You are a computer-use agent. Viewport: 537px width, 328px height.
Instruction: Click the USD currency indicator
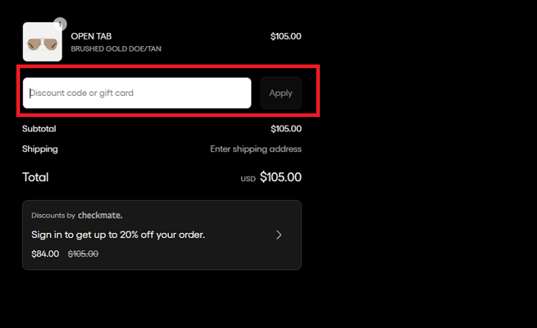[248, 178]
